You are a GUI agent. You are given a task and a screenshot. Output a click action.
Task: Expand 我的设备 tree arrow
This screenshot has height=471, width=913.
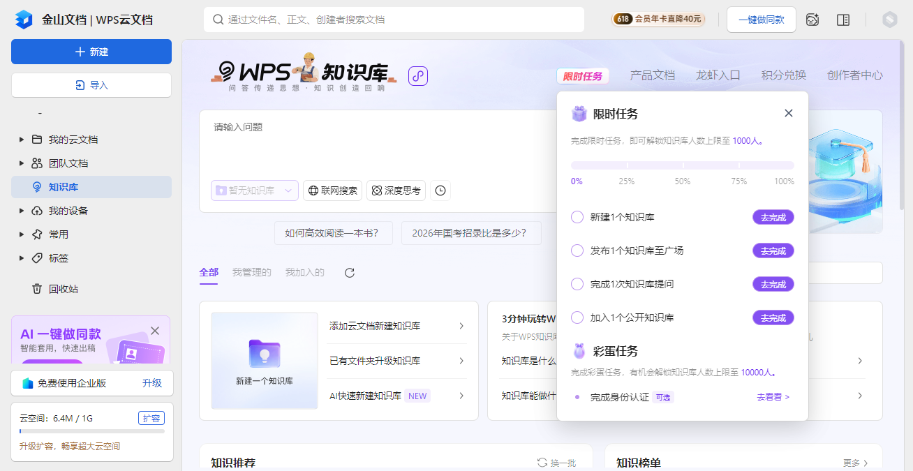tap(22, 211)
